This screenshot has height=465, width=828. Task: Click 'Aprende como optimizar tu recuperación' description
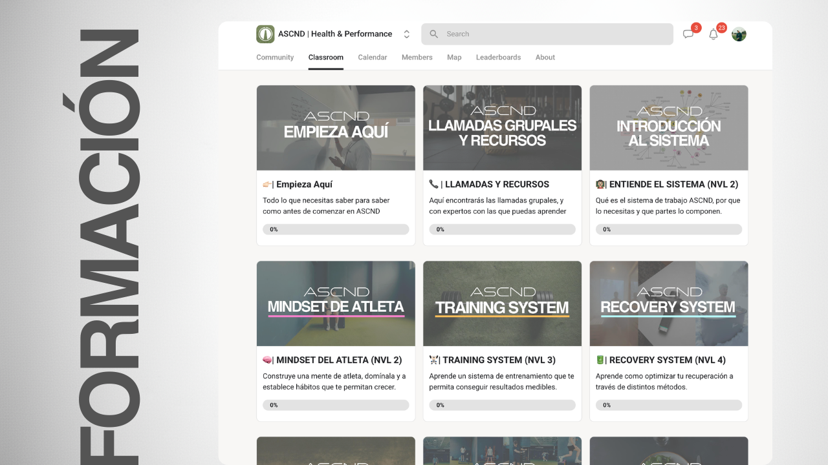pyautogui.click(x=664, y=381)
